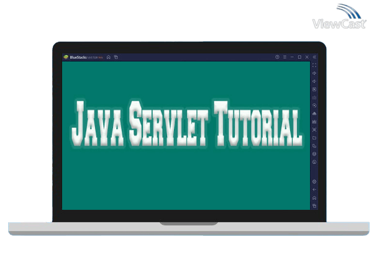Screen dimensions: 374x257
Task: Click the BlueStacks logo icon in title bar
Action: (x=66, y=57)
